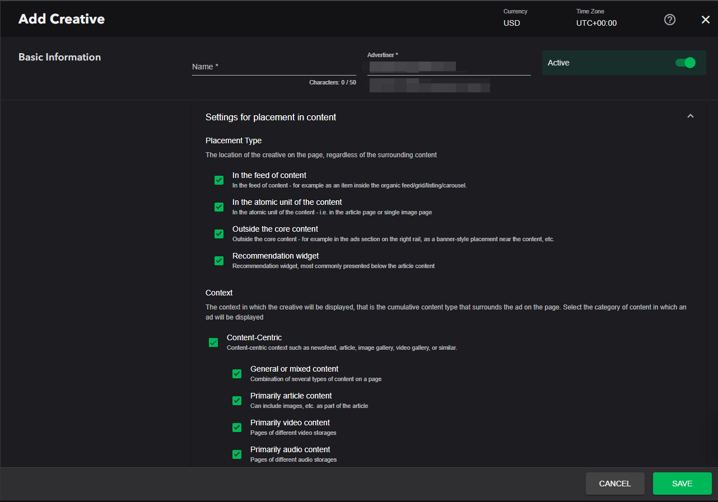Uncheck Primarily video content
718x502 pixels.
[x=237, y=428]
